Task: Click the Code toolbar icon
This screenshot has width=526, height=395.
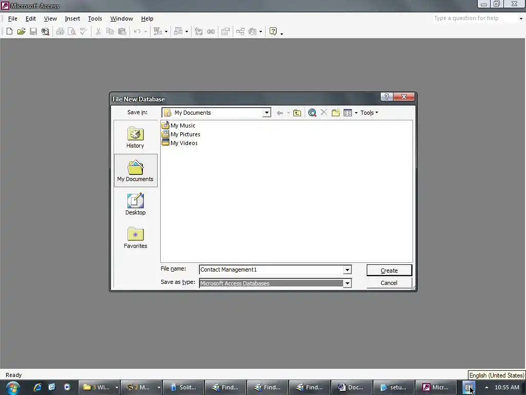Action: (x=199, y=31)
